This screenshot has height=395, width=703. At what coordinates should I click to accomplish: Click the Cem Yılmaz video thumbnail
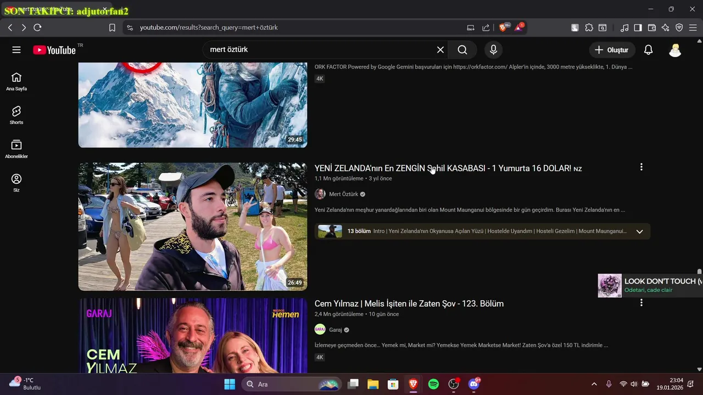193,336
